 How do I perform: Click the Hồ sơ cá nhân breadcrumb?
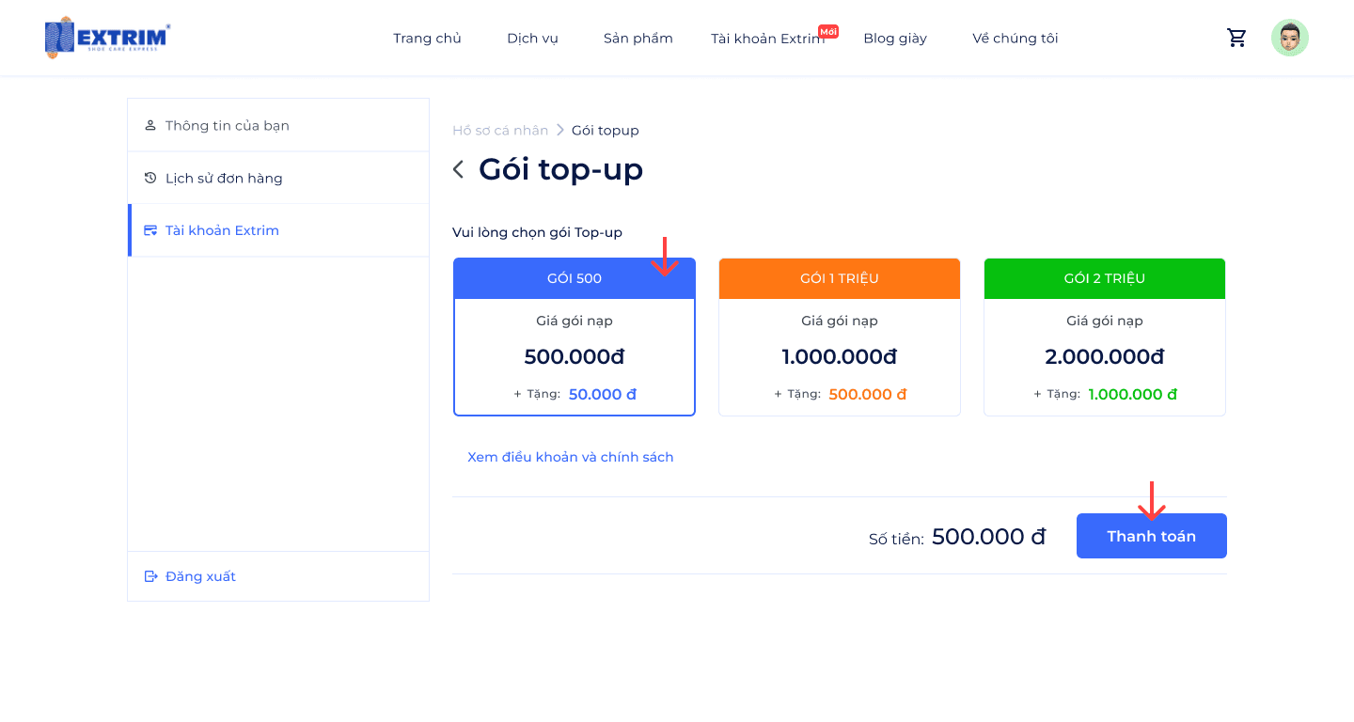click(x=500, y=131)
